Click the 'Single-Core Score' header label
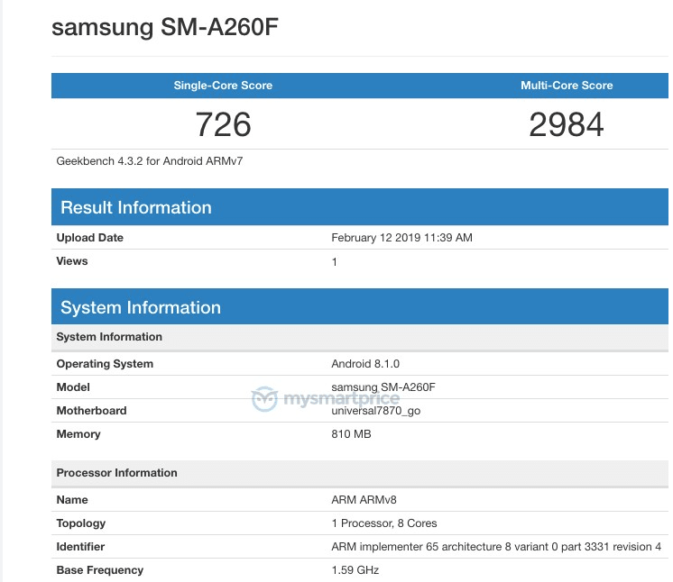This screenshot has height=582, width=673. pyautogui.click(x=223, y=86)
